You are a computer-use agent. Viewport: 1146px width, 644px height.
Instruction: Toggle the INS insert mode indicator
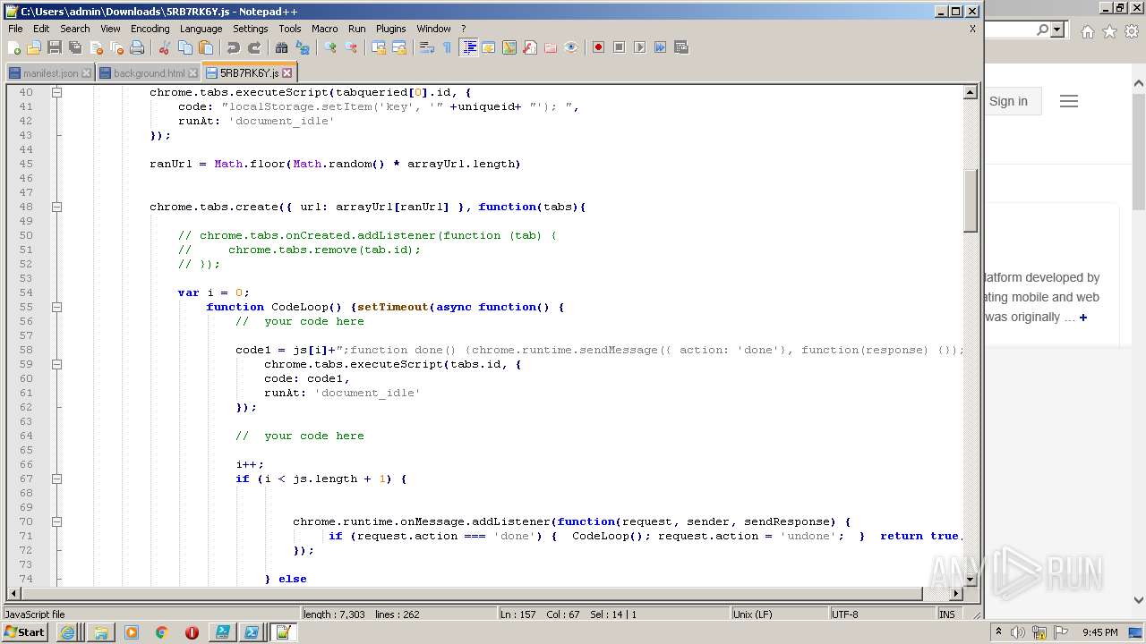pos(947,614)
